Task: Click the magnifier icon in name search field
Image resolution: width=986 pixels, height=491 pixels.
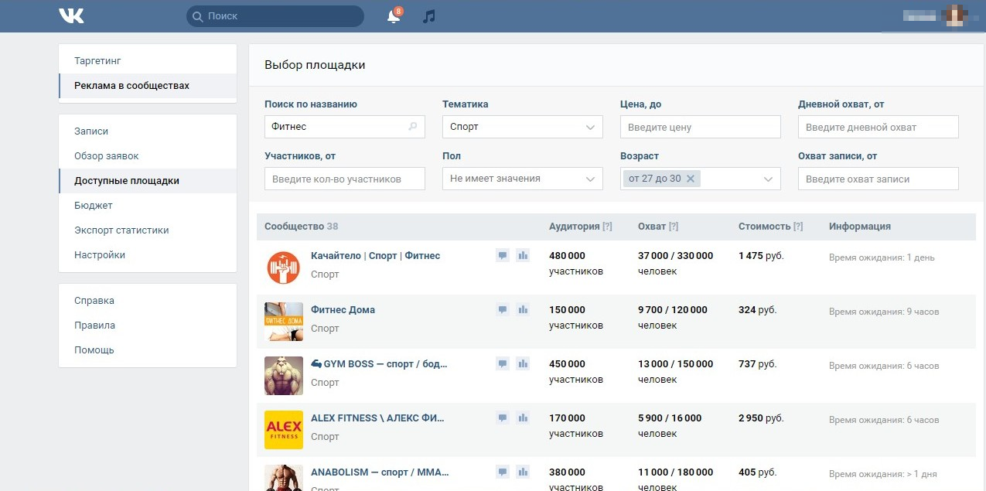Action: pyautogui.click(x=413, y=127)
